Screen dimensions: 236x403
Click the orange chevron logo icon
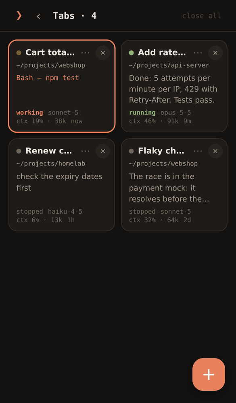point(19,16)
